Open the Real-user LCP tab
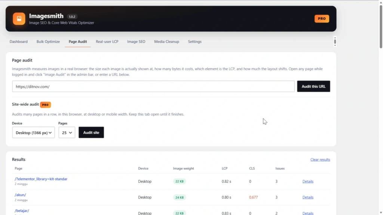This screenshot has height=215, width=383. tap(107, 41)
